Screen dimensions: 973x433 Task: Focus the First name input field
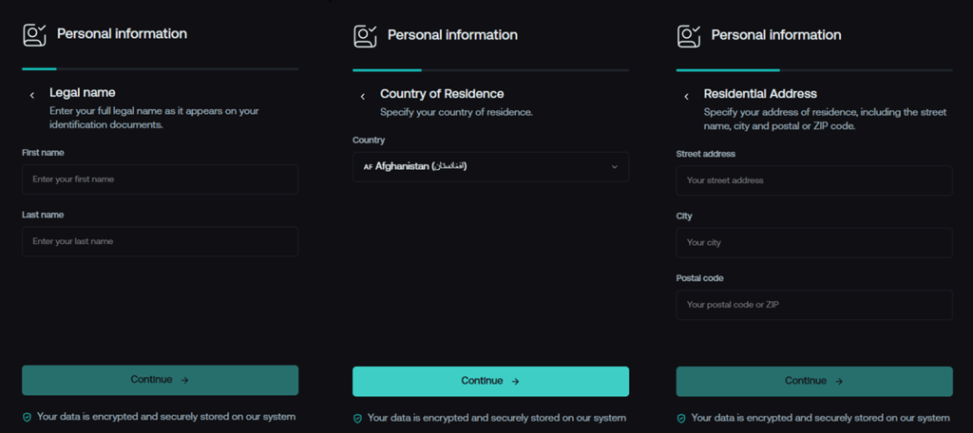160,179
